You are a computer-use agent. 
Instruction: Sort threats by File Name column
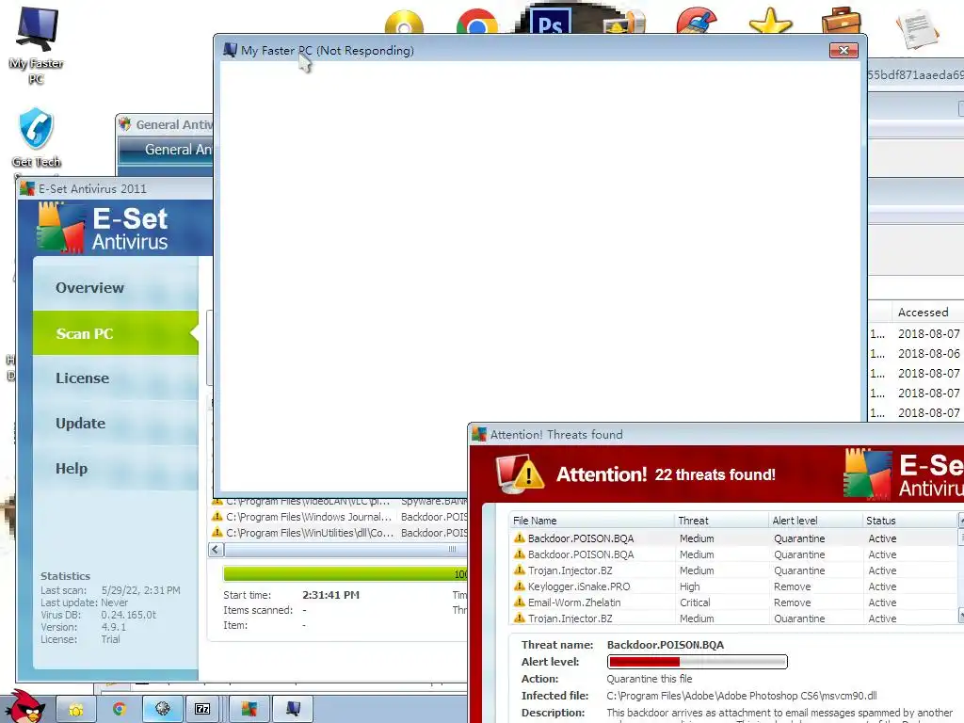point(591,520)
